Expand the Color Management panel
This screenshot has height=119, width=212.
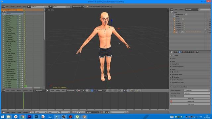tap(178, 66)
